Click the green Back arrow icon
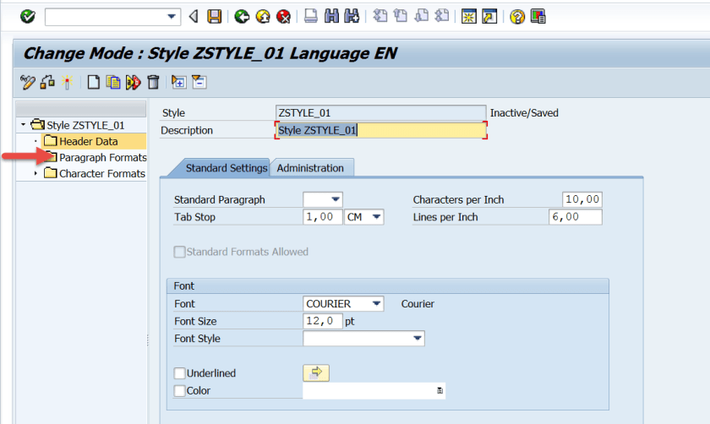Viewport: 710px width, 424px height. tap(243, 16)
